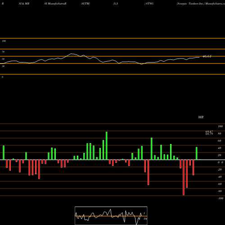Screen dimensions: 225x225
Task: Click the '(5,5' parameter text in header
Action: click(x=116, y=4)
